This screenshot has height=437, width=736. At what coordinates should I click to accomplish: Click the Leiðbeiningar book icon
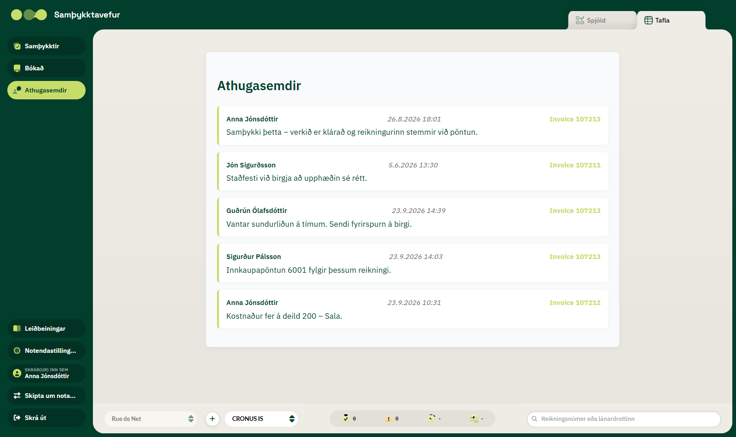(x=17, y=328)
